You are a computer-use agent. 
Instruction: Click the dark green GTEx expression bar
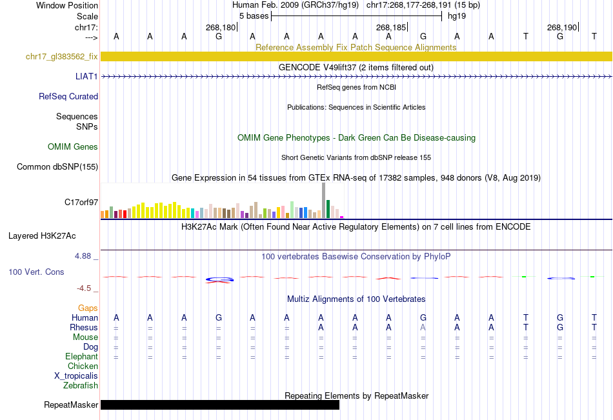(328, 209)
